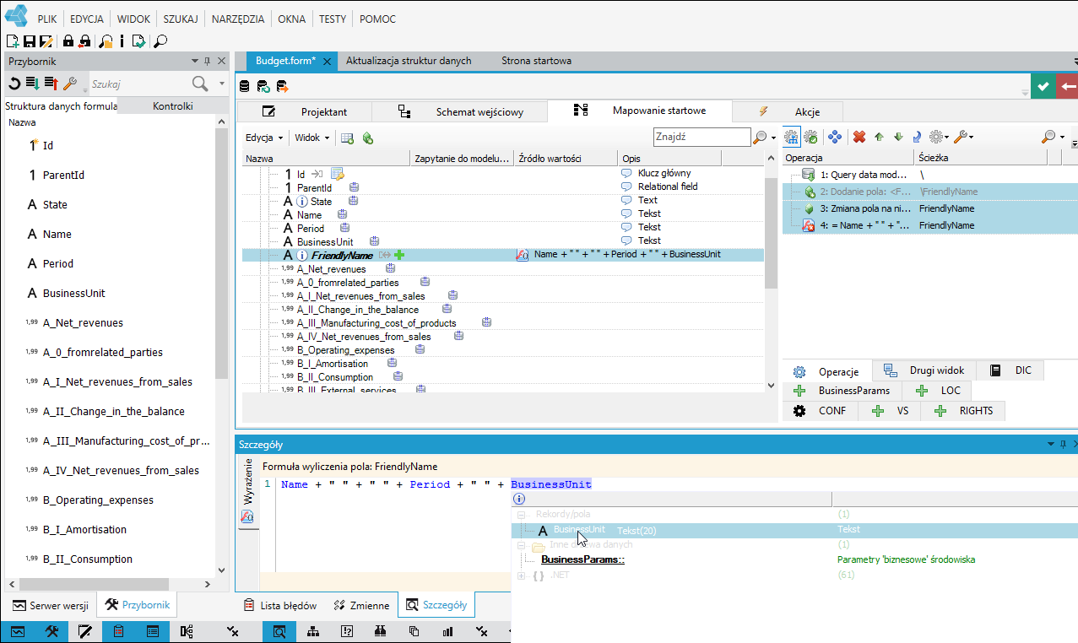Image resolution: width=1078 pixels, height=643 pixels.
Task: Open the PLIK menu
Action: tap(47, 19)
